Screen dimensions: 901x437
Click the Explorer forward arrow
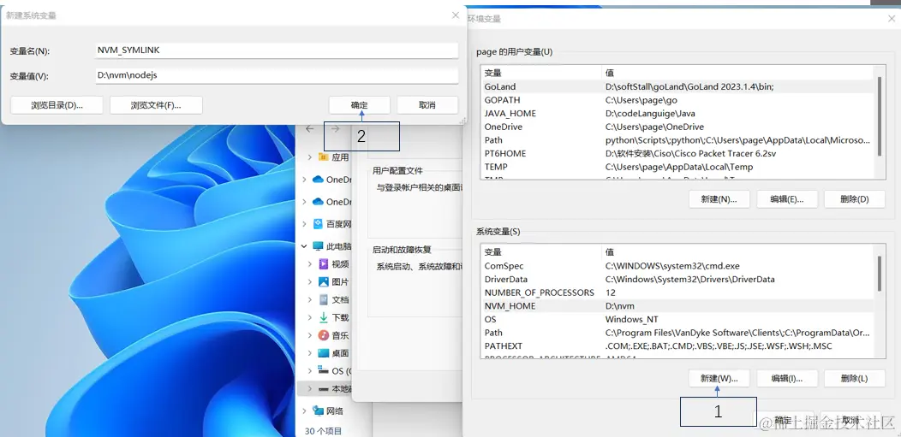(x=336, y=129)
